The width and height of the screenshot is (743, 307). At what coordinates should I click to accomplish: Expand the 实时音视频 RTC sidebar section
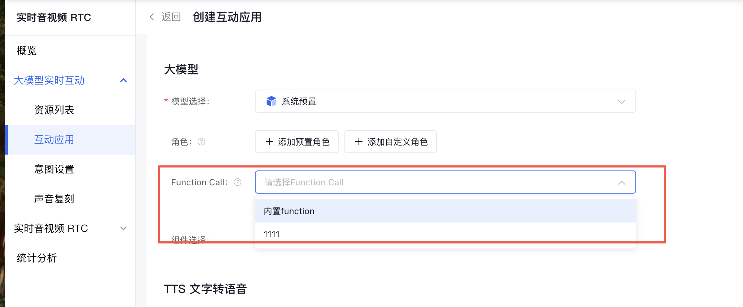(123, 228)
